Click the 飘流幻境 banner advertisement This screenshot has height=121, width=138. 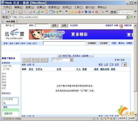coord(81,34)
